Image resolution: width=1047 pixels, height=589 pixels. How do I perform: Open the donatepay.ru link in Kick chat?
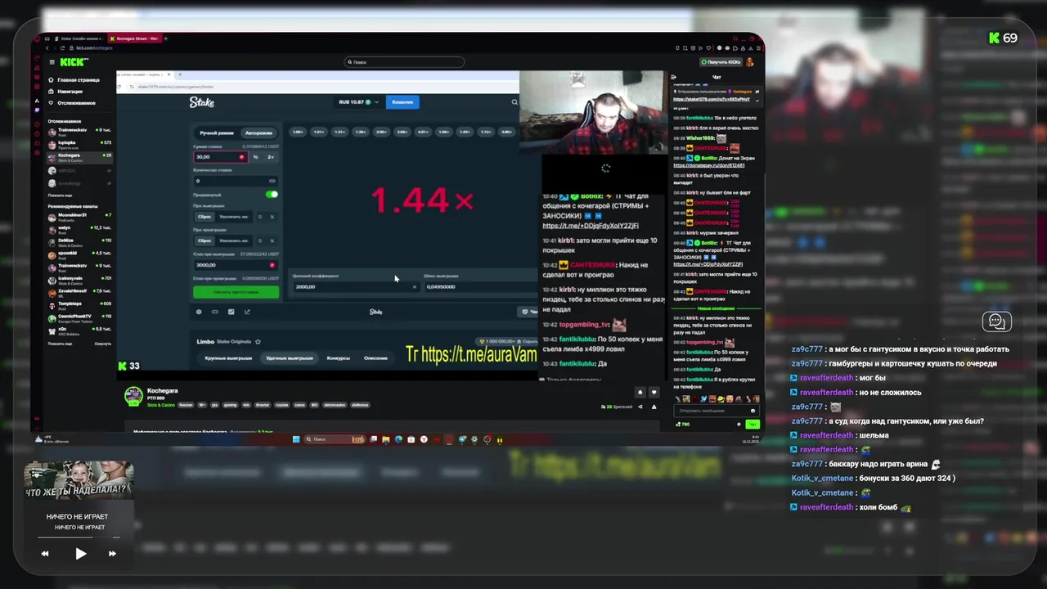point(709,165)
